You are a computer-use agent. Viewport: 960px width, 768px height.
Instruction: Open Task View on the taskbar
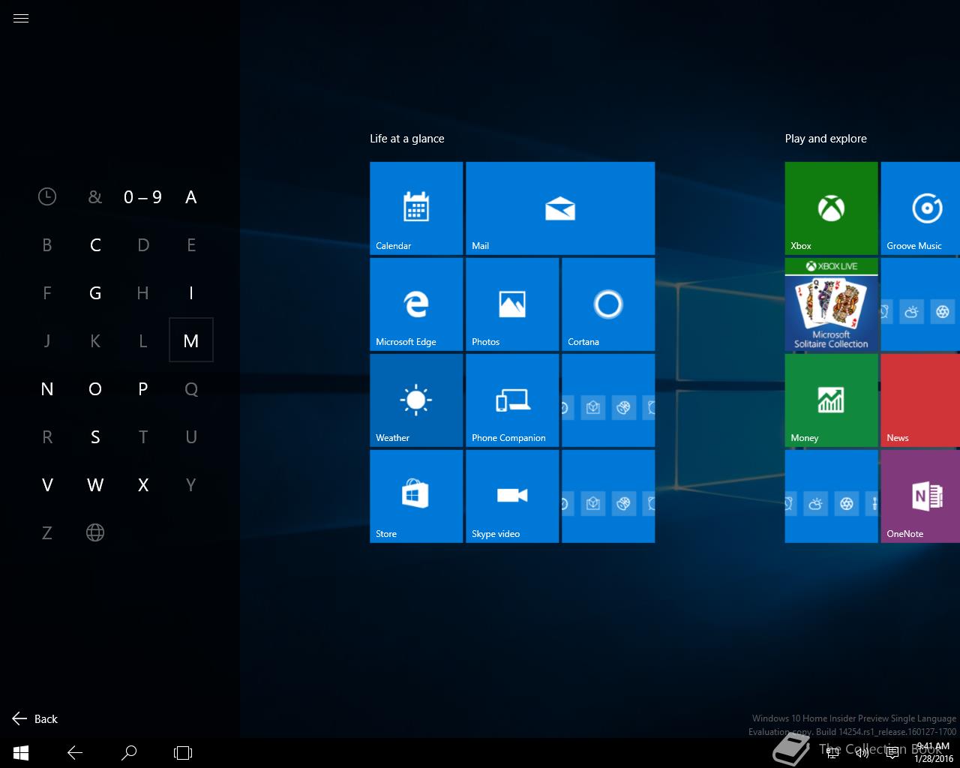[183, 753]
